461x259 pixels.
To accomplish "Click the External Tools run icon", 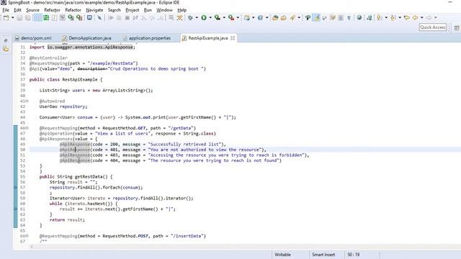I will click(x=231, y=18).
